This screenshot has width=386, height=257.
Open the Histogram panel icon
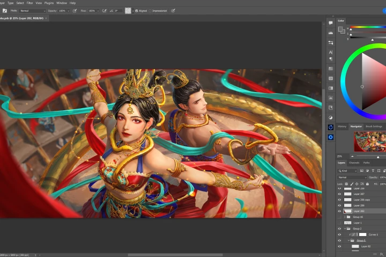[331, 33]
